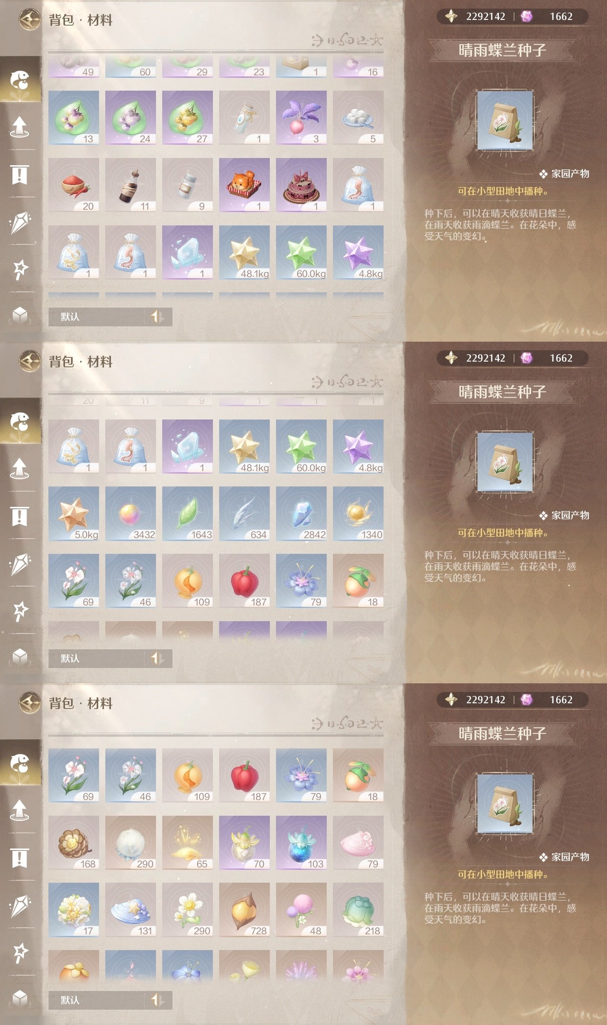
Task: Select the chocolate ribbon cake item
Action: (x=301, y=185)
